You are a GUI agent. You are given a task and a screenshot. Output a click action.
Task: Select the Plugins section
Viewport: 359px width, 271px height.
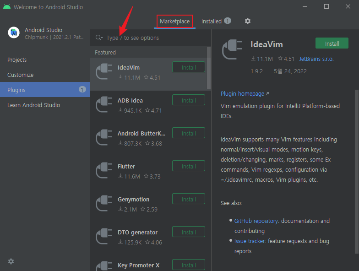point(45,90)
